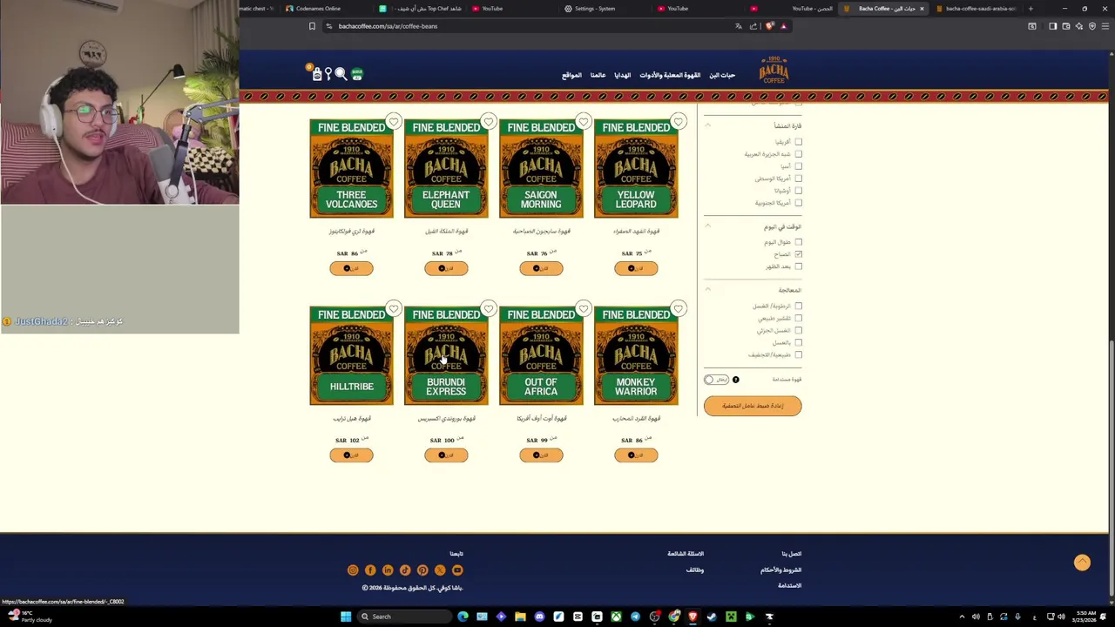
Task: Check the طوال اليوم time filter
Action: [798, 242]
